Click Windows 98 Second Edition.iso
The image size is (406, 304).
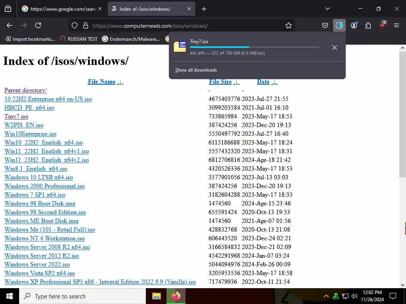[x=45, y=212]
